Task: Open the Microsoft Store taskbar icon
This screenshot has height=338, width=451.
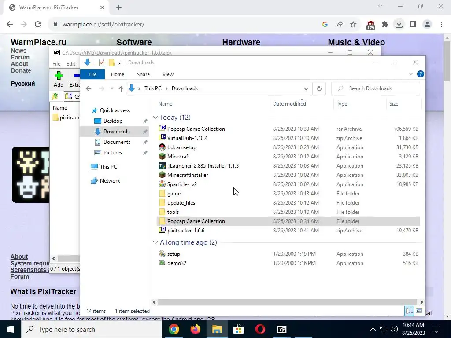Action: coord(238,329)
